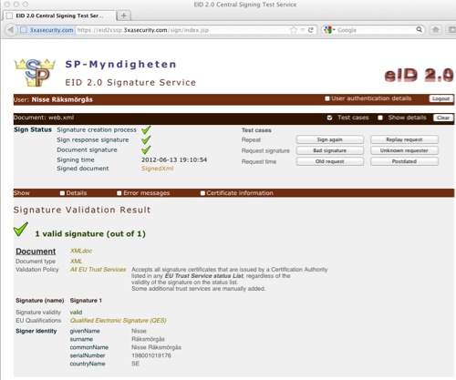Click the Sign response signature green checkmark

[146, 139]
